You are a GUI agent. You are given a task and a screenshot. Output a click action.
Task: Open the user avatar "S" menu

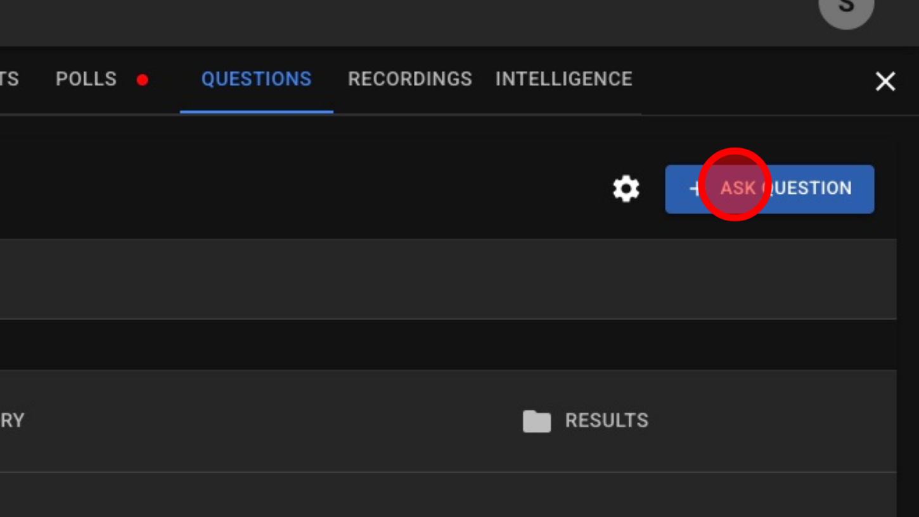pos(846,9)
